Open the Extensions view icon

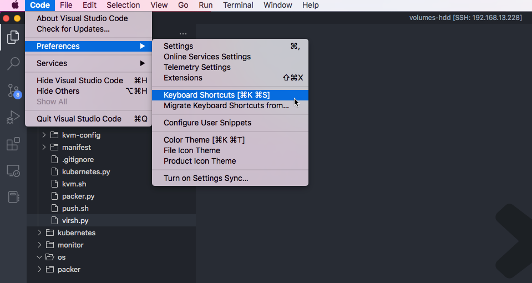[x=13, y=144]
